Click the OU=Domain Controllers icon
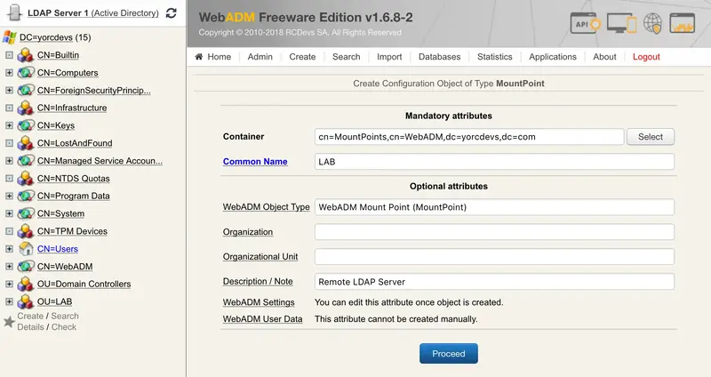711x377 pixels. point(26,285)
